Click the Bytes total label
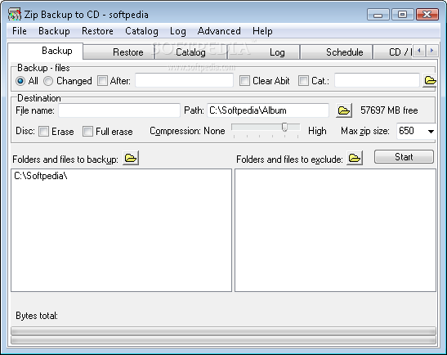 [37, 316]
